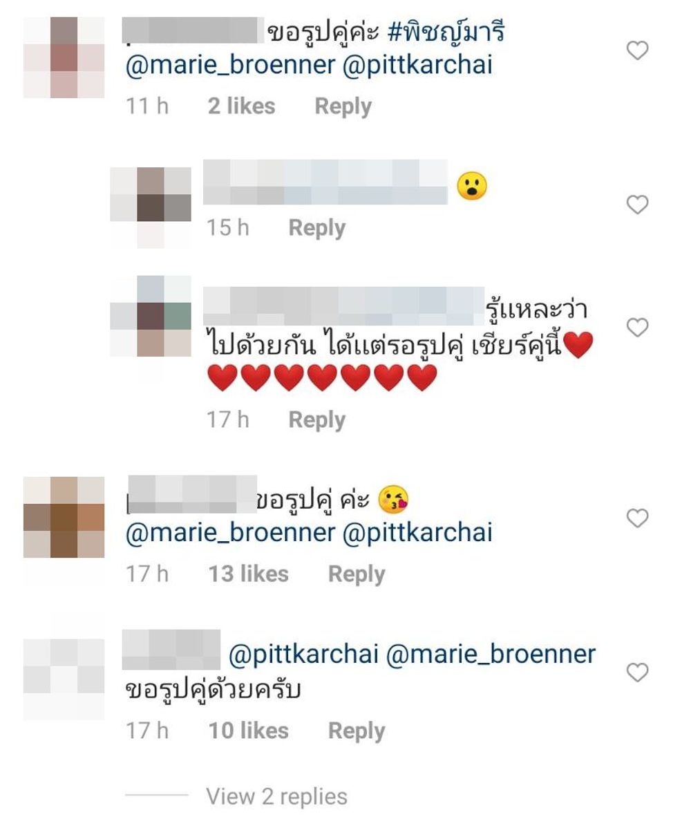Like the 11 h comment with #พิชญ์มารี hashtag
Screen dimensions: 691x819
pos(637,50)
